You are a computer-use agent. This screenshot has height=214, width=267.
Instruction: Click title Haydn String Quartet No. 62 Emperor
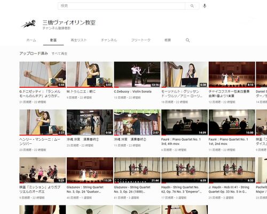182,189
